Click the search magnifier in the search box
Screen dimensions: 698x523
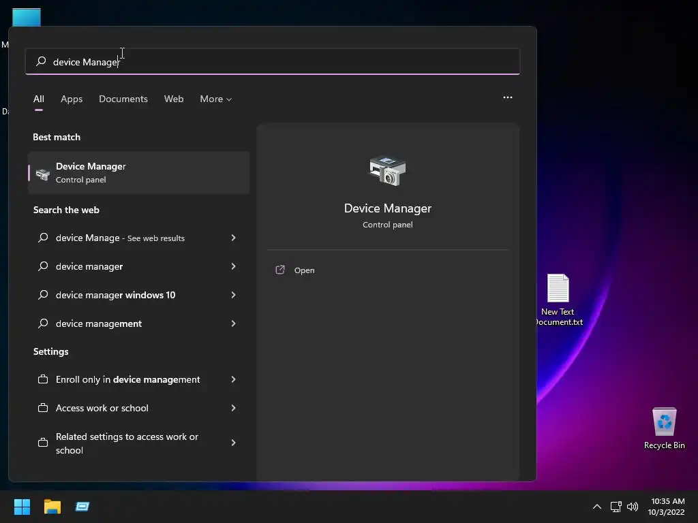pyautogui.click(x=41, y=61)
